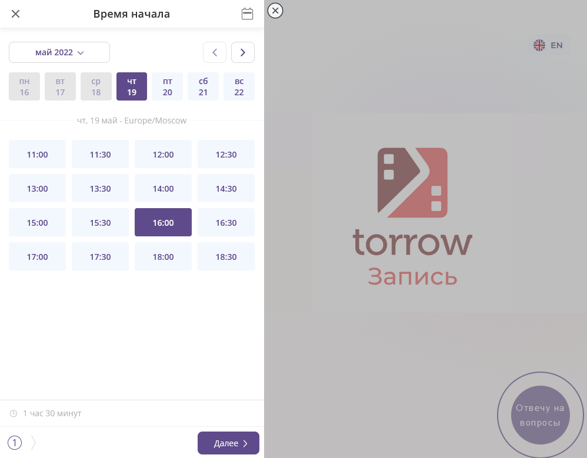Image resolution: width=587 pixels, height=458 pixels.
Task: Click the Далее button to continue
Action: click(x=228, y=443)
